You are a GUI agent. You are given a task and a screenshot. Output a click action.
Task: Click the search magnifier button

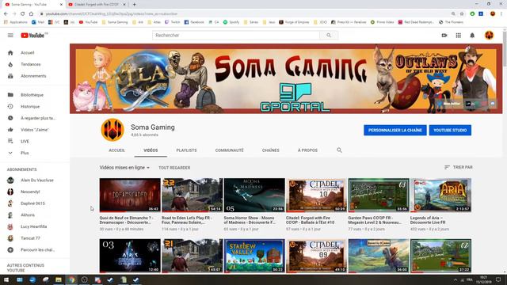point(329,35)
